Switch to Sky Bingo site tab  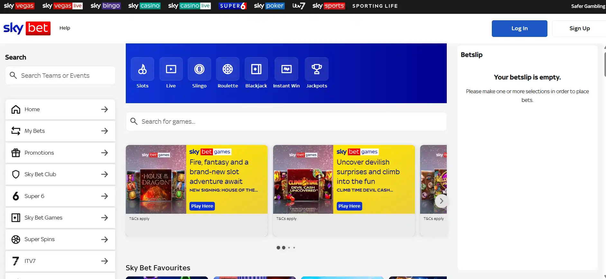(106, 6)
